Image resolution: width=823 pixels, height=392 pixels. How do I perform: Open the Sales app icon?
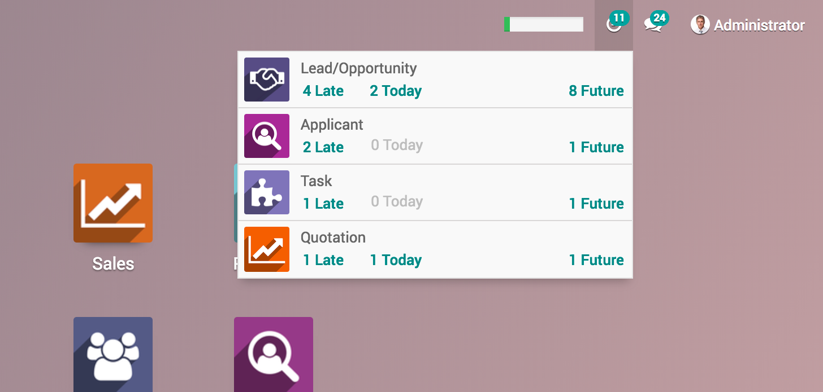[x=113, y=203]
